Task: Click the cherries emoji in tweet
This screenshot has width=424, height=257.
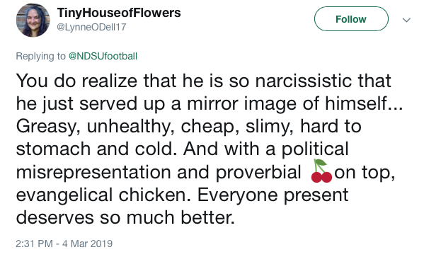Action: pos(321,171)
